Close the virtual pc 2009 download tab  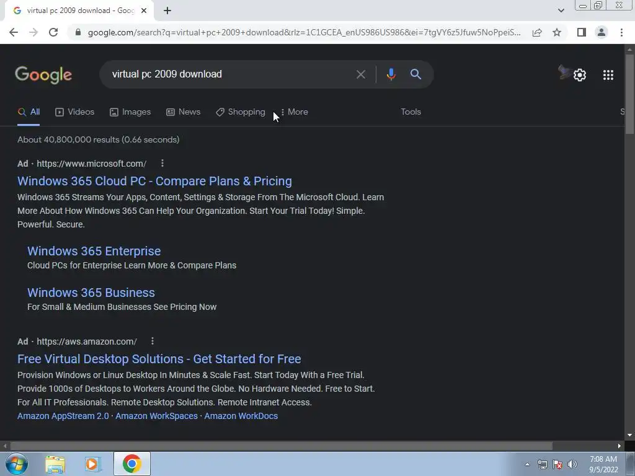pyautogui.click(x=144, y=11)
